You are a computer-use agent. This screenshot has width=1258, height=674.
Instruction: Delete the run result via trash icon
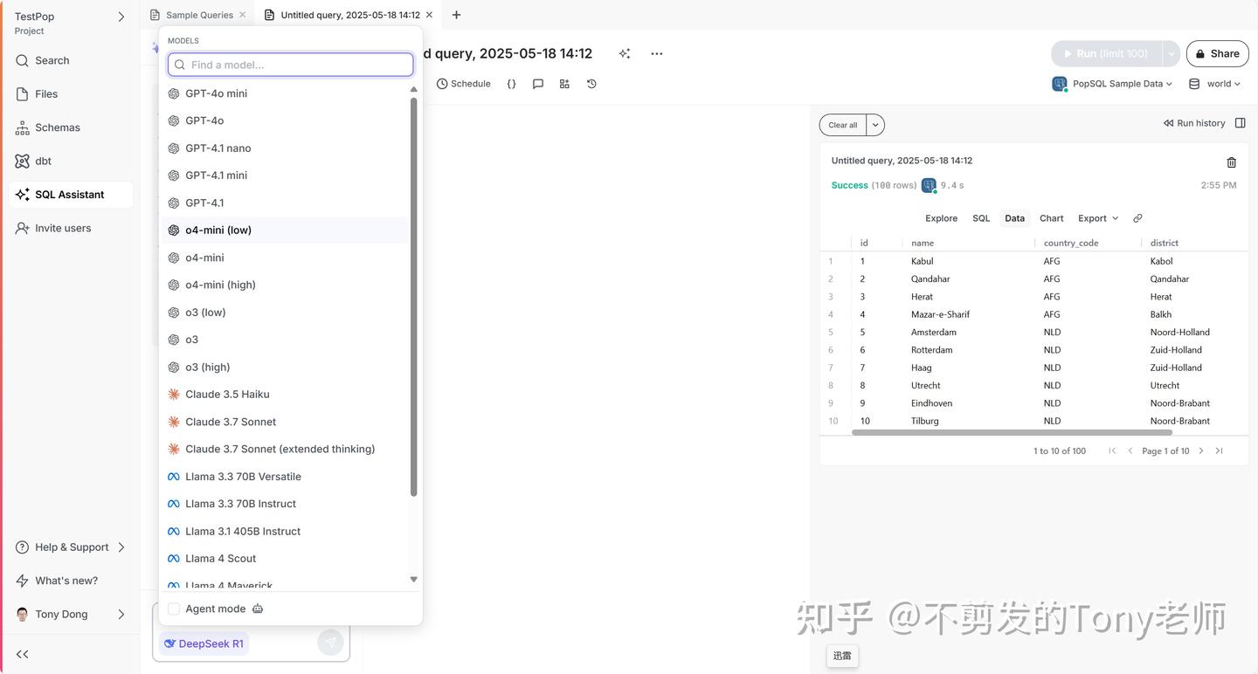tap(1231, 162)
